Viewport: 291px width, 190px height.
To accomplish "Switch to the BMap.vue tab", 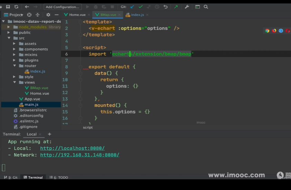I will (x=108, y=15).
